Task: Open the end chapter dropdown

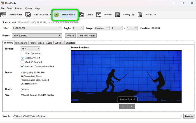Action: (132, 28)
